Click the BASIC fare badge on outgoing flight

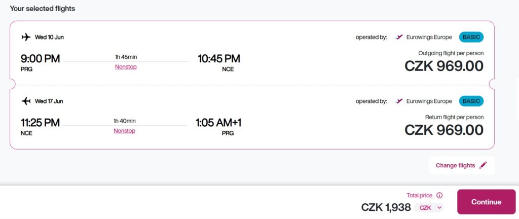(471, 37)
